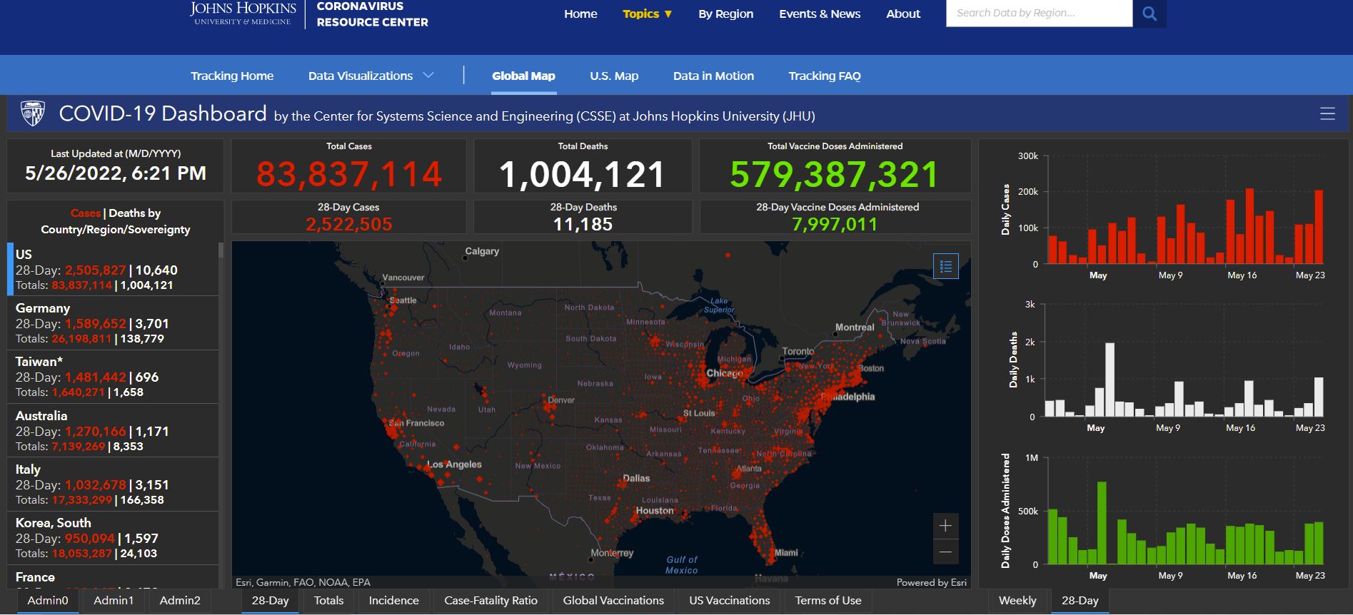The image size is (1353, 615).
Task: Open the dashboard hamburger menu
Action: click(1327, 113)
